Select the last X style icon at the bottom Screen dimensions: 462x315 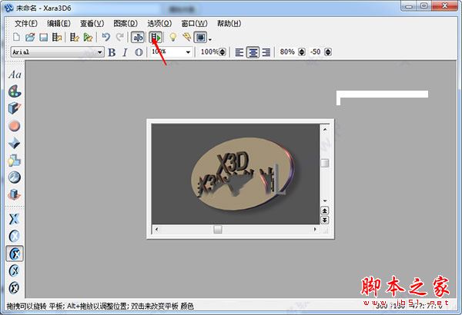point(14,287)
